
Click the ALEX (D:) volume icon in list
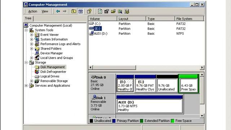pos(91,33)
